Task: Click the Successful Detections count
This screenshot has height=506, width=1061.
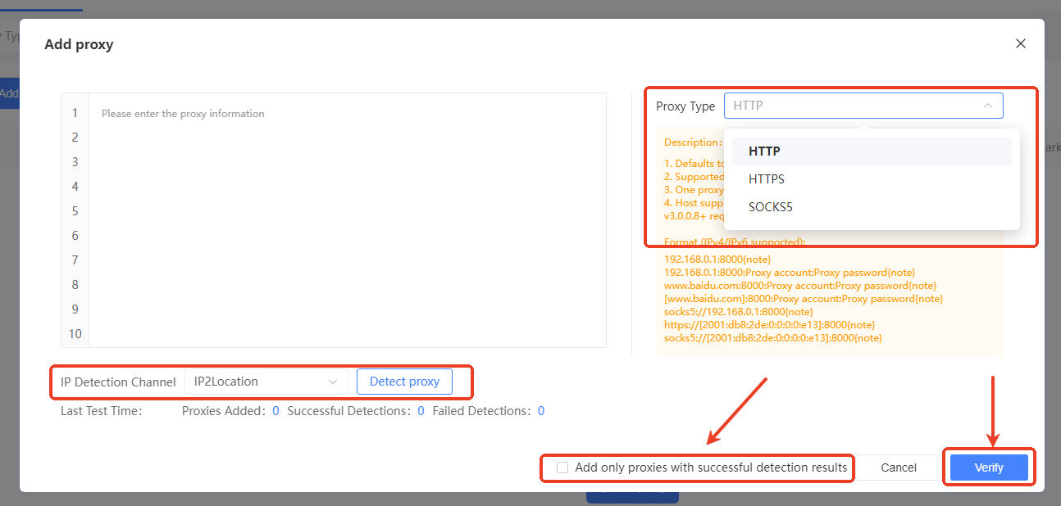Action: 421,411
